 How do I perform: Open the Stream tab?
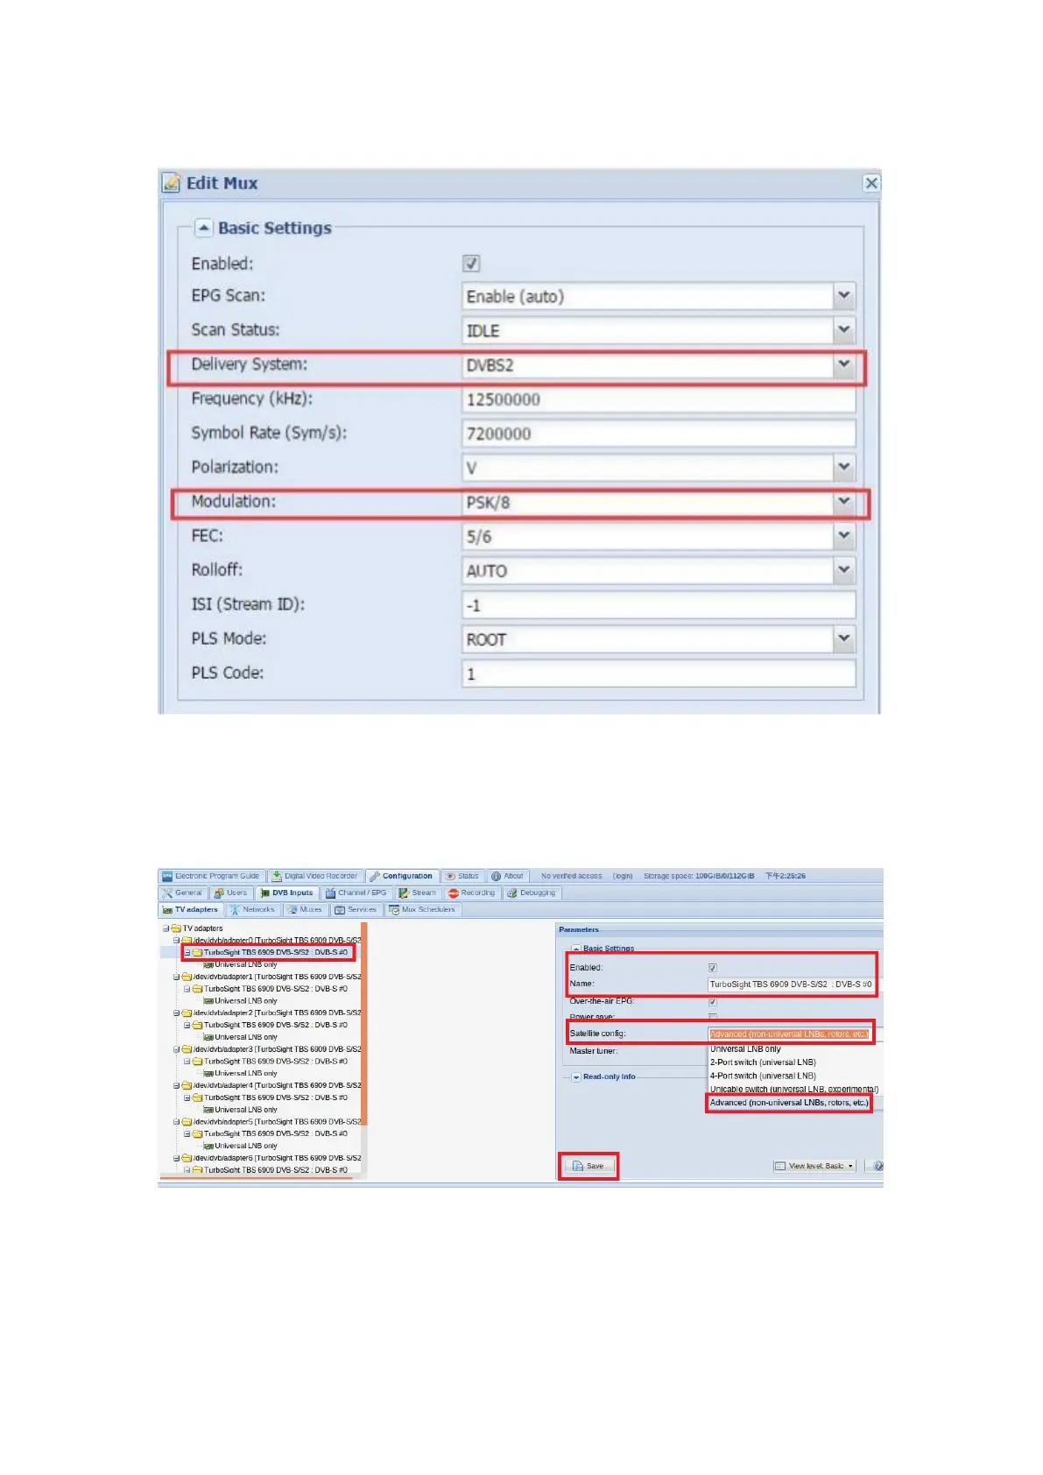click(418, 893)
